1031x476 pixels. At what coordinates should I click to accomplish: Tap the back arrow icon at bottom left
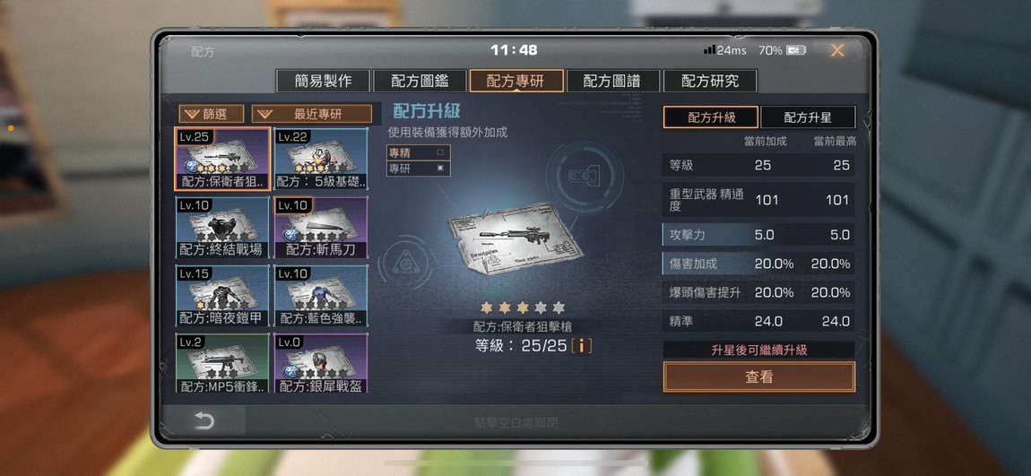coord(204,420)
